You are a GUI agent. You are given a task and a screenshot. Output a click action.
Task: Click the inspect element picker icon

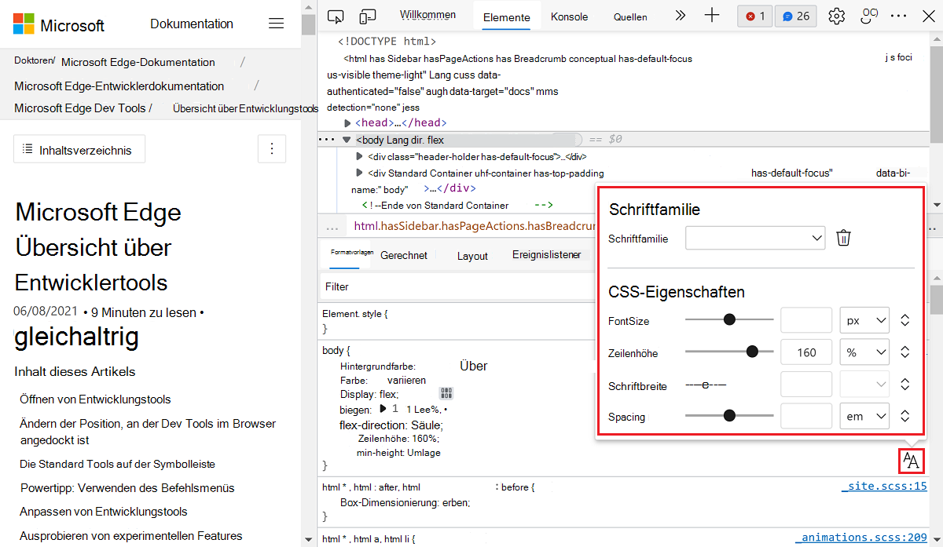coord(336,16)
